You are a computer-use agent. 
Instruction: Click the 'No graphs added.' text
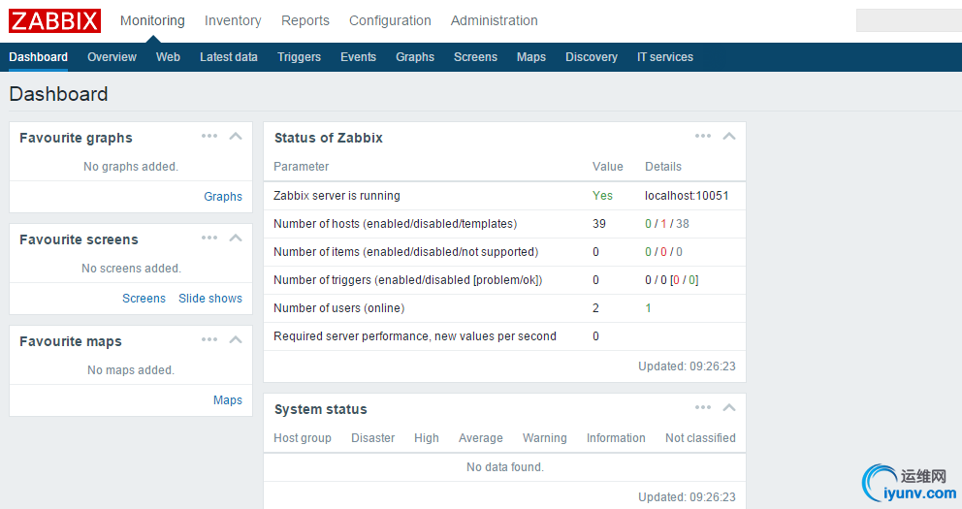131,166
